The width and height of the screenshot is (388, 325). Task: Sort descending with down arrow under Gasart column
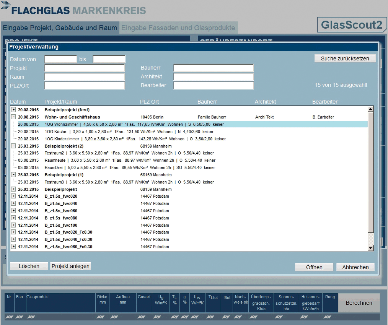(143, 317)
